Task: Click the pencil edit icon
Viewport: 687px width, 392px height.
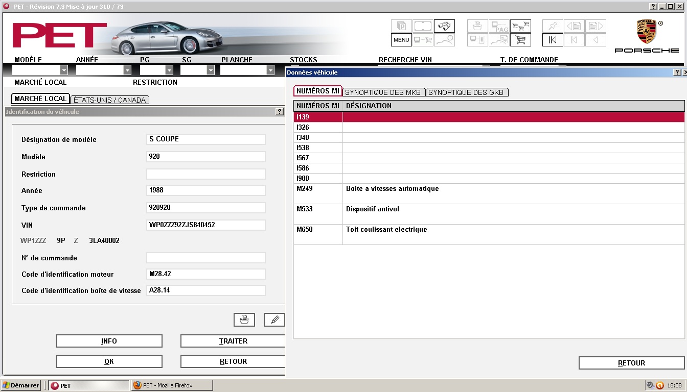Action: coord(274,320)
